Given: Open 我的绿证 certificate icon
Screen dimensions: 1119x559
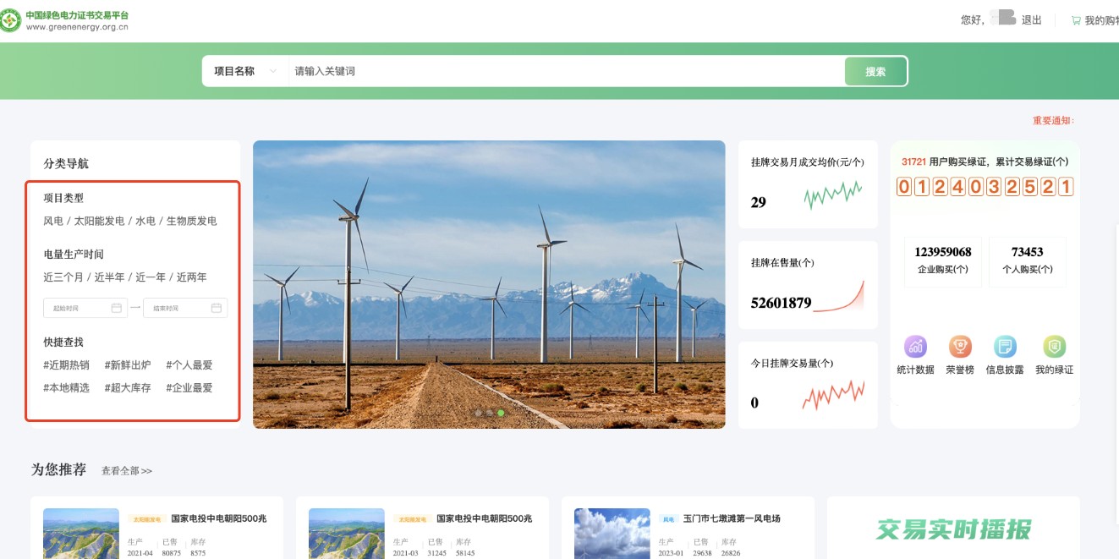Looking at the screenshot, I should [1054, 347].
